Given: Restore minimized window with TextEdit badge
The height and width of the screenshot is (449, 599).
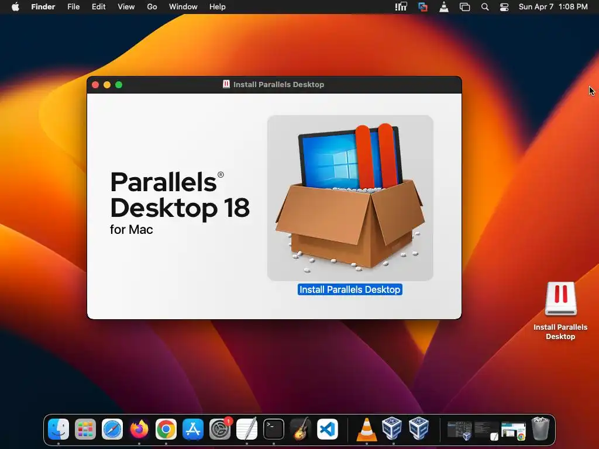Looking at the screenshot, I should (487, 431).
